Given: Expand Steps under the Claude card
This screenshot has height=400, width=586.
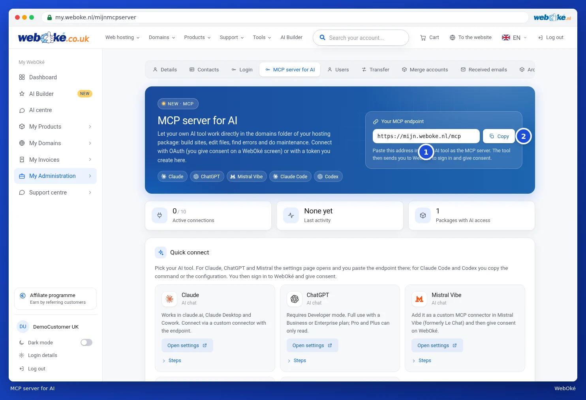Looking at the screenshot, I should click(172, 361).
